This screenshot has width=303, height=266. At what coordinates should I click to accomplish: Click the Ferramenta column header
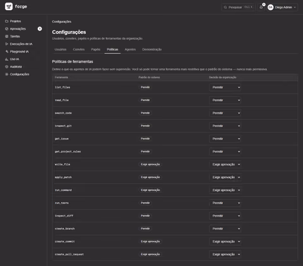pos(61,77)
